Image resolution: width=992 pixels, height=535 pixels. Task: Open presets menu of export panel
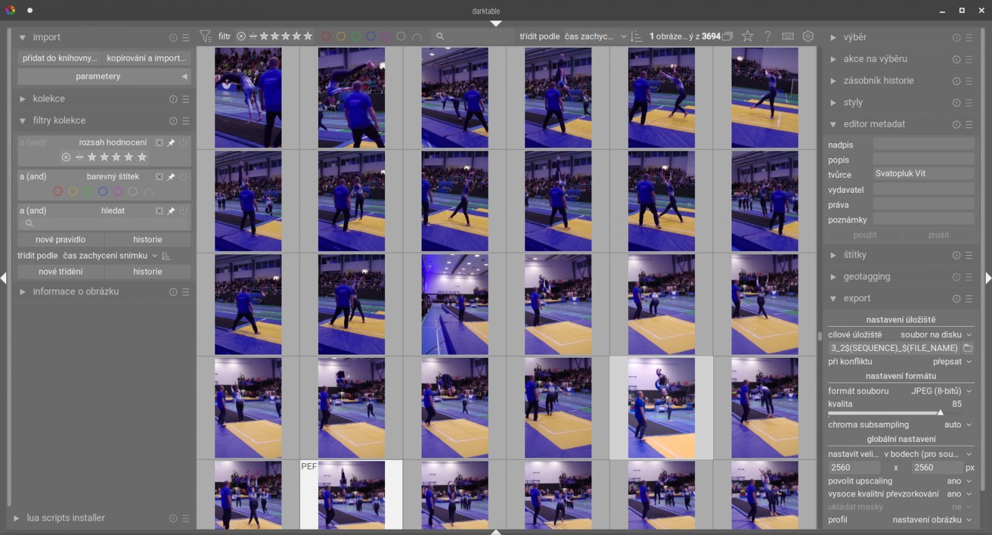point(969,299)
